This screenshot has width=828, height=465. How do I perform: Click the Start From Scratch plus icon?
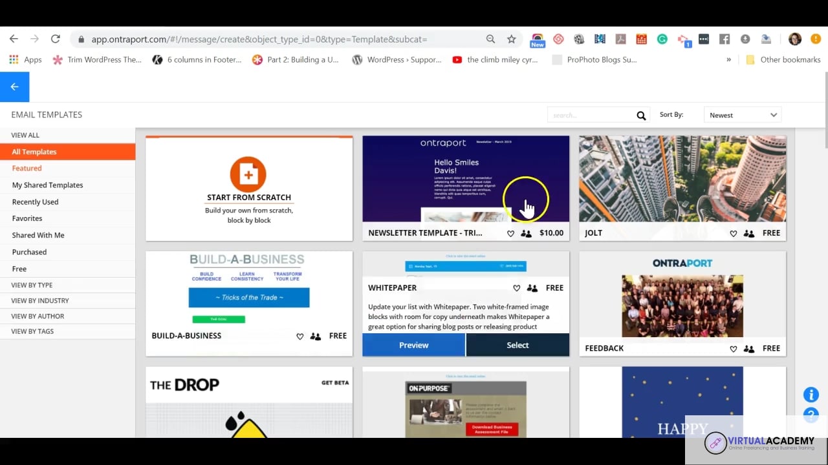point(248,174)
